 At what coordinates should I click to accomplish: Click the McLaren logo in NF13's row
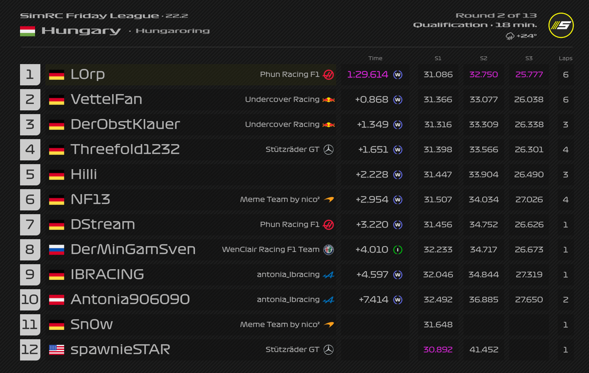(329, 200)
